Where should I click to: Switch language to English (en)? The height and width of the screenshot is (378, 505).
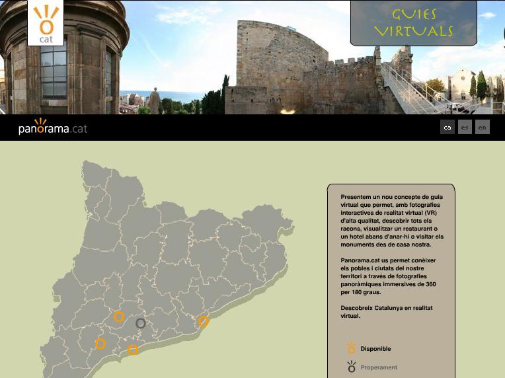click(x=482, y=127)
